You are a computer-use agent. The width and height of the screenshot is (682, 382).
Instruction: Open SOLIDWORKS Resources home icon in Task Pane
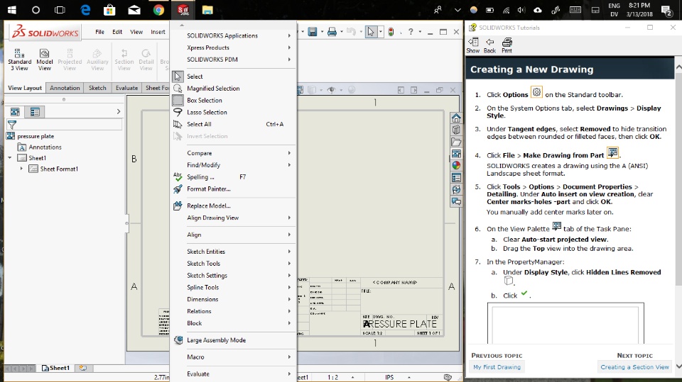[x=456, y=119]
